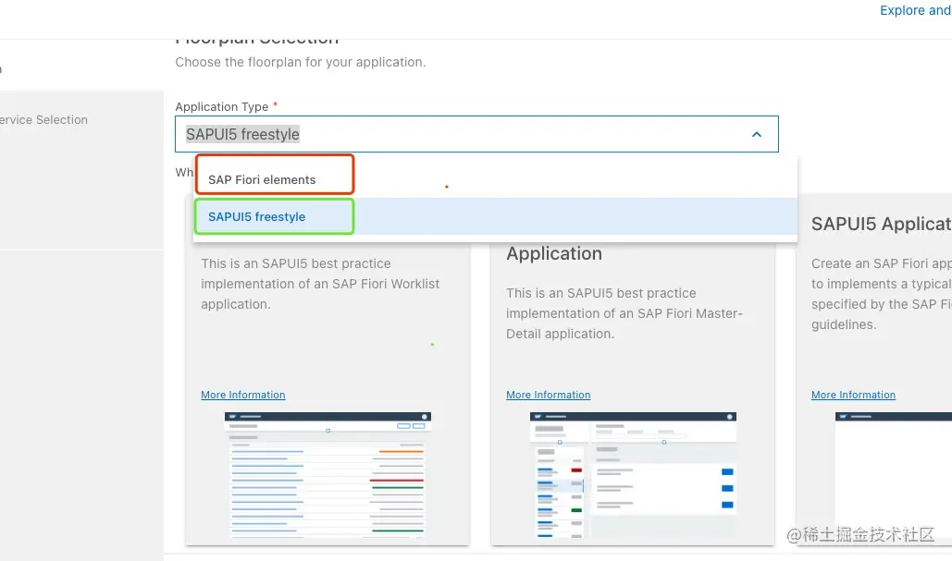Click the Master-Detail description paragraph text
The image size is (952, 561).
624,313
